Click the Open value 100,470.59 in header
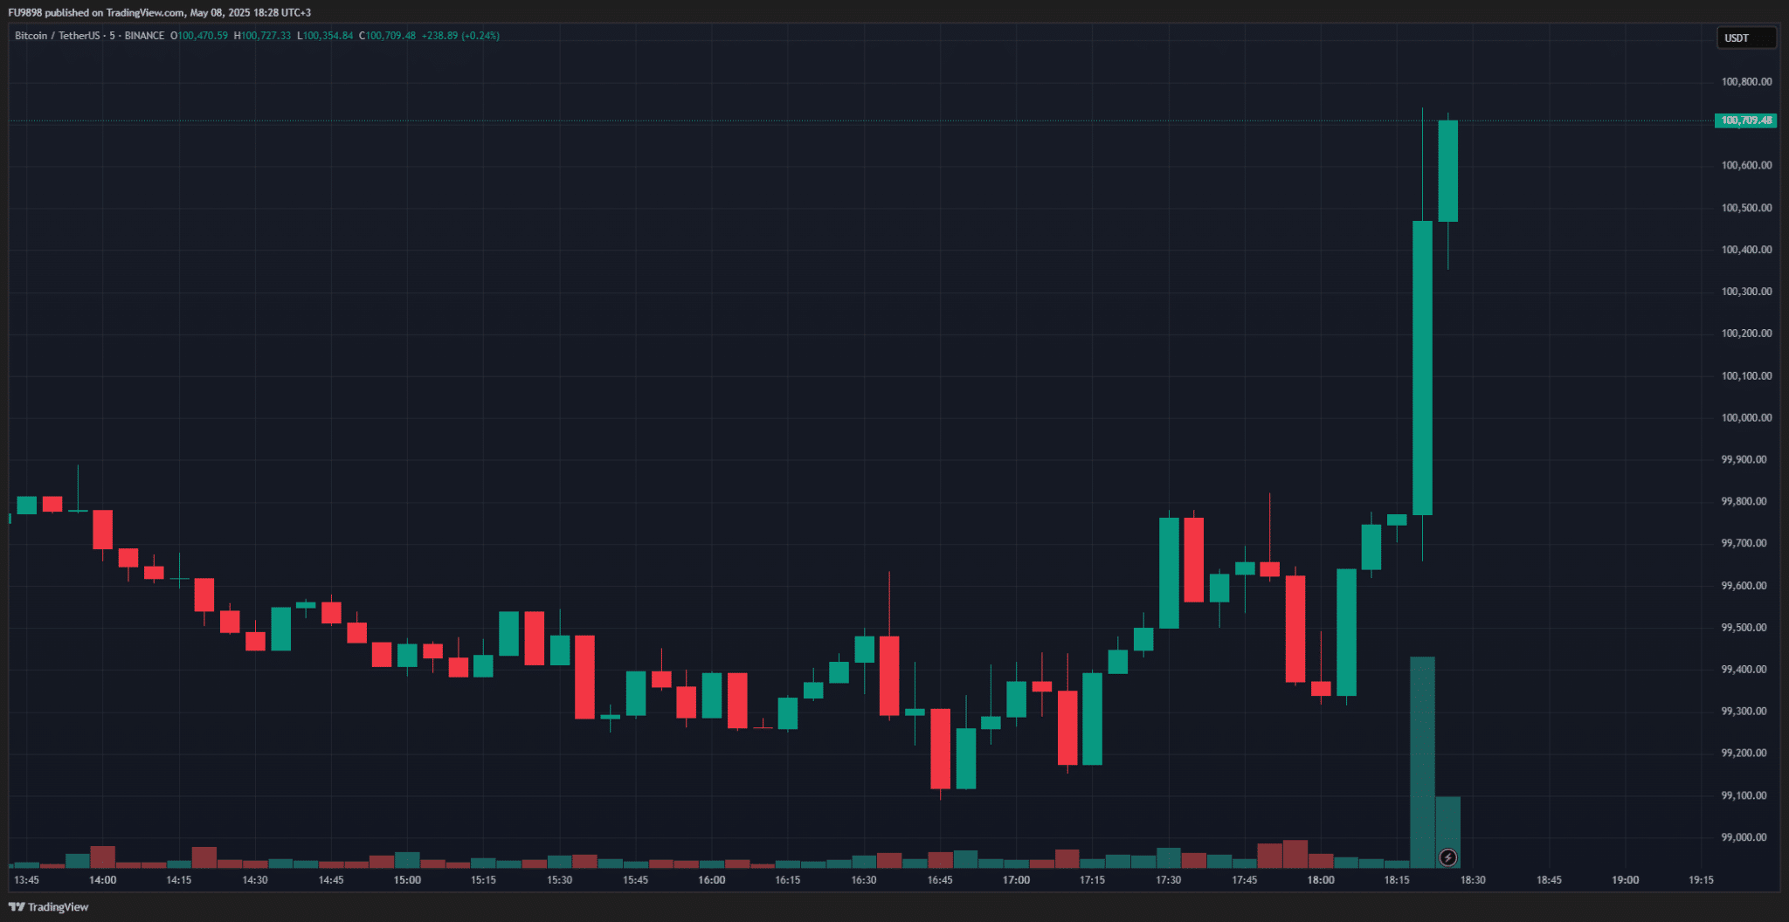 click(x=203, y=36)
